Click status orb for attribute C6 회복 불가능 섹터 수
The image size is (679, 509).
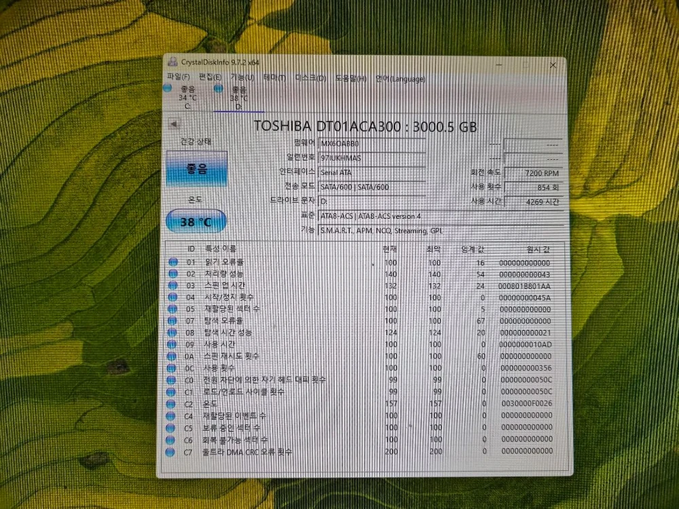(x=170, y=440)
